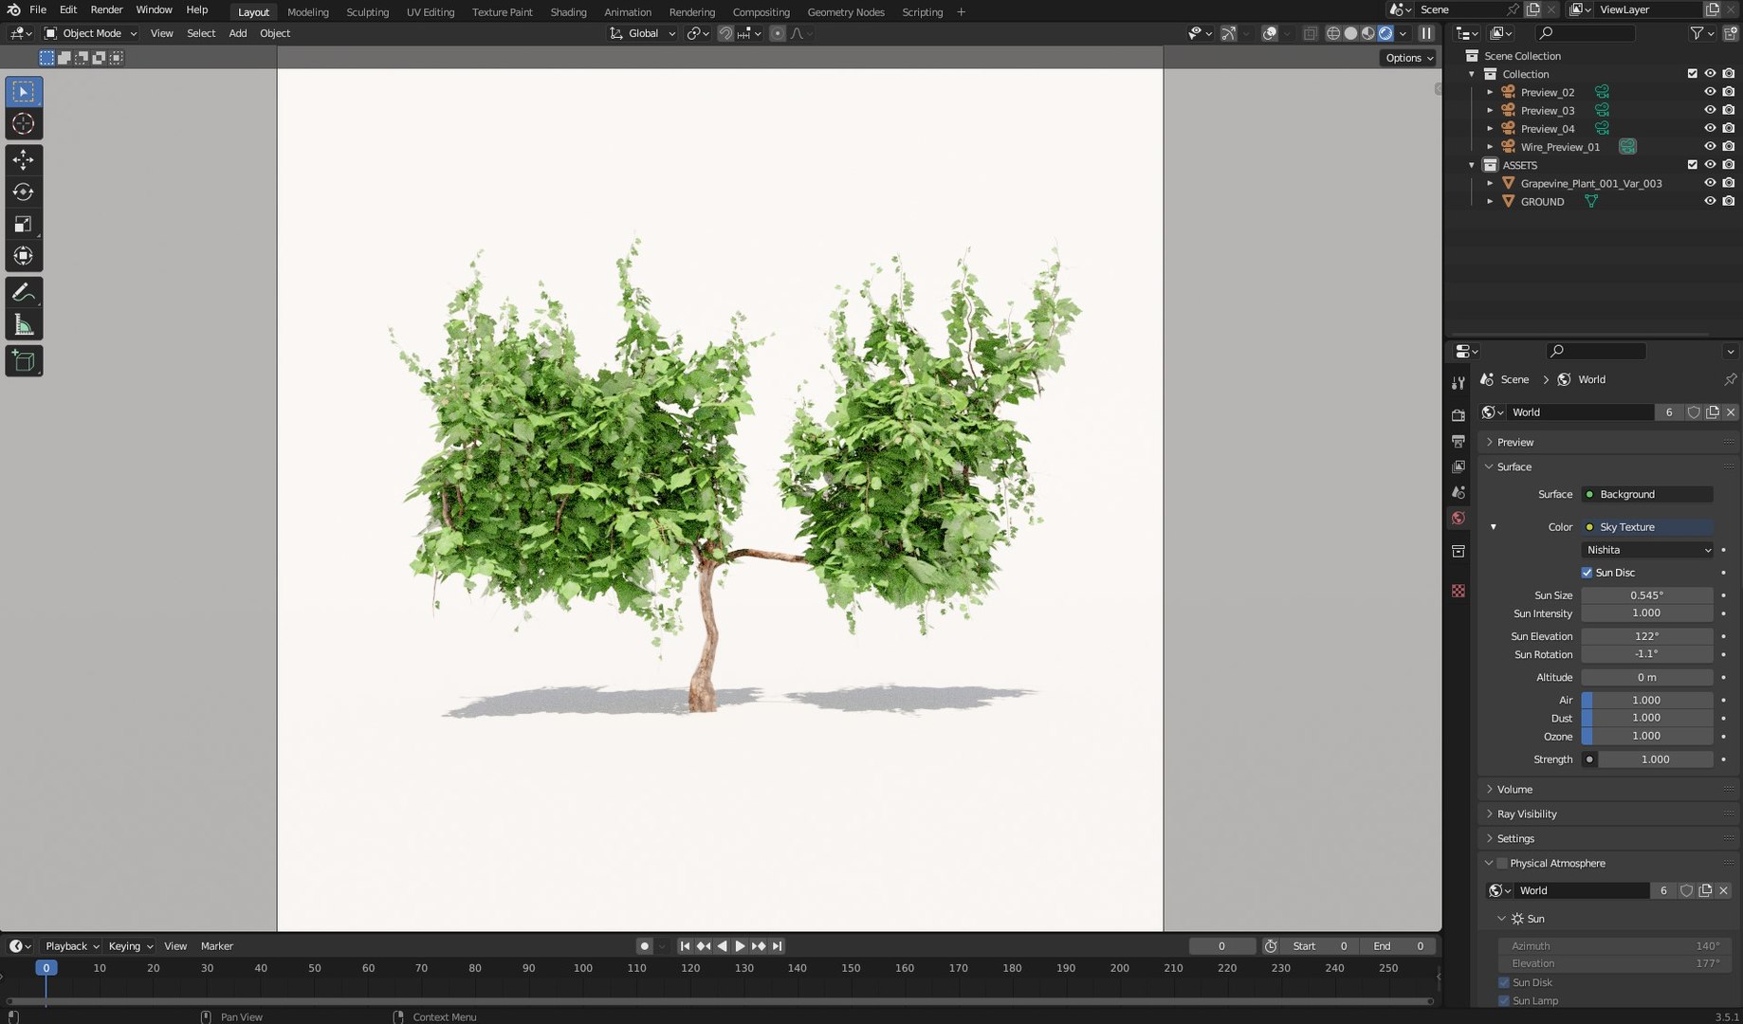The height and width of the screenshot is (1024, 1743).
Task: Pick the Add Cube tool
Action: pos(24,361)
